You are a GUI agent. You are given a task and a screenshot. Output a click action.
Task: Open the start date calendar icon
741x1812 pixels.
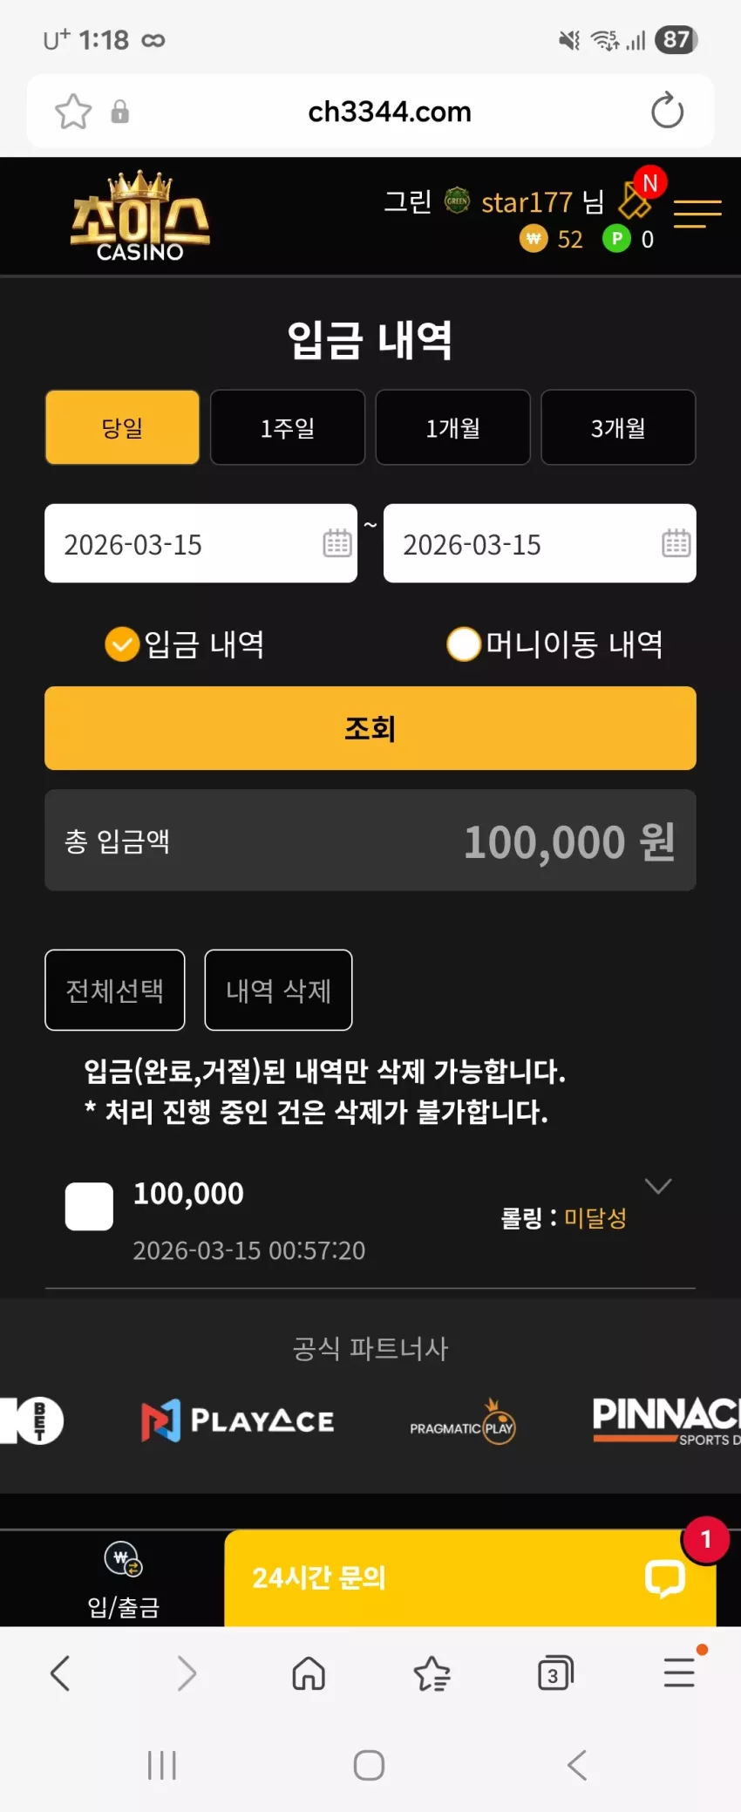click(x=337, y=543)
